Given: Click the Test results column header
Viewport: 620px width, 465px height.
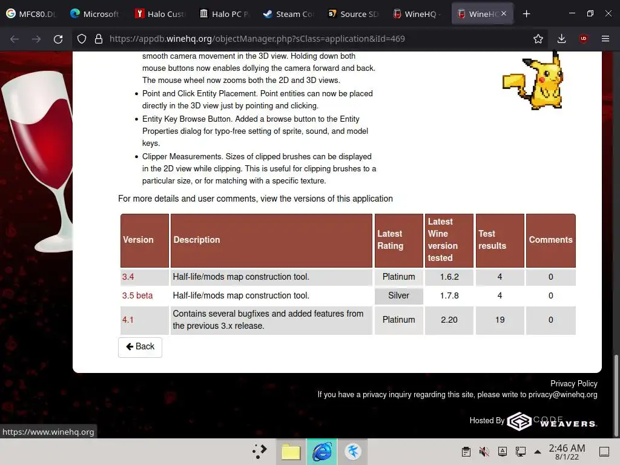Looking at the screenshot, I should (x=500, y=240).
